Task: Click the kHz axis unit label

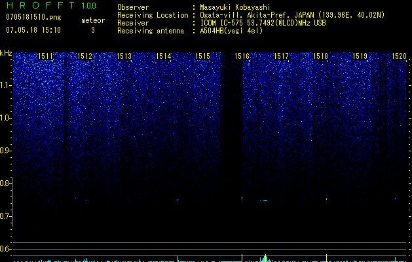Action: [x=6, y=53]
